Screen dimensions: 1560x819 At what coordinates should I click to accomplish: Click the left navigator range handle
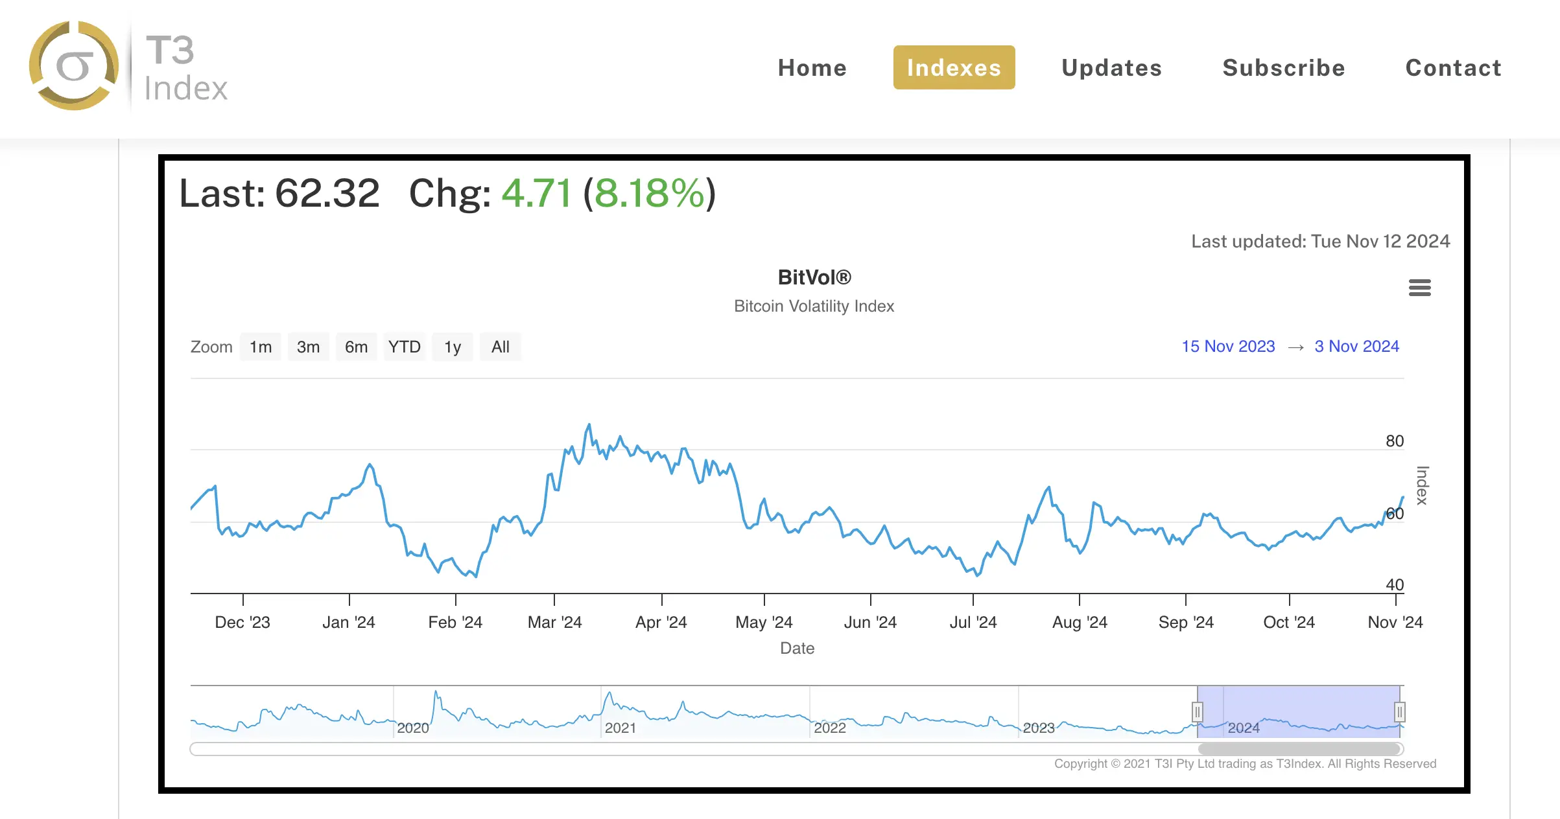point(1197,711)
